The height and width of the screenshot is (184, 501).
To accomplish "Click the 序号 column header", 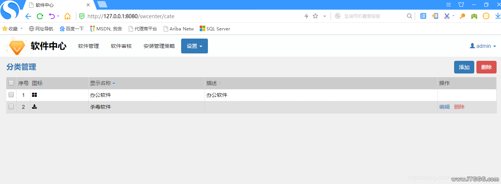I will (x=23, y=83).
